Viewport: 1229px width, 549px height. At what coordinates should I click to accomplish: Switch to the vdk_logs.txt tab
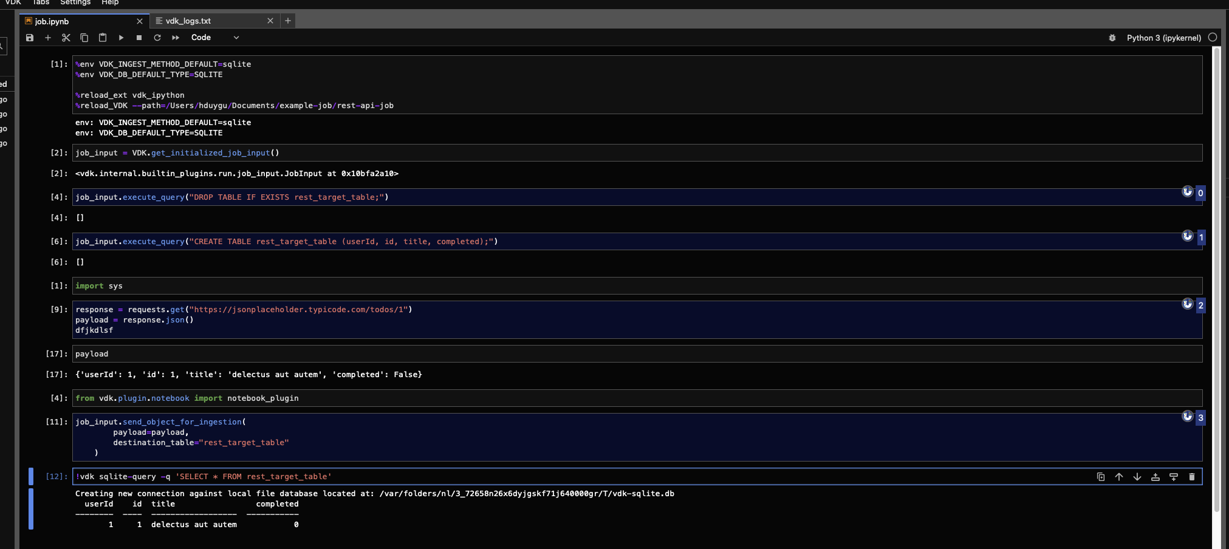tap(188, 21)
